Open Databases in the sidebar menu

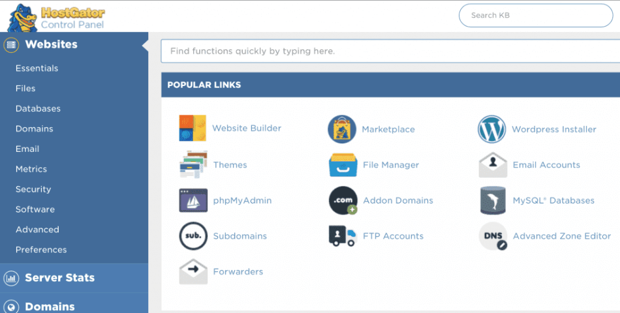point(38,109)
